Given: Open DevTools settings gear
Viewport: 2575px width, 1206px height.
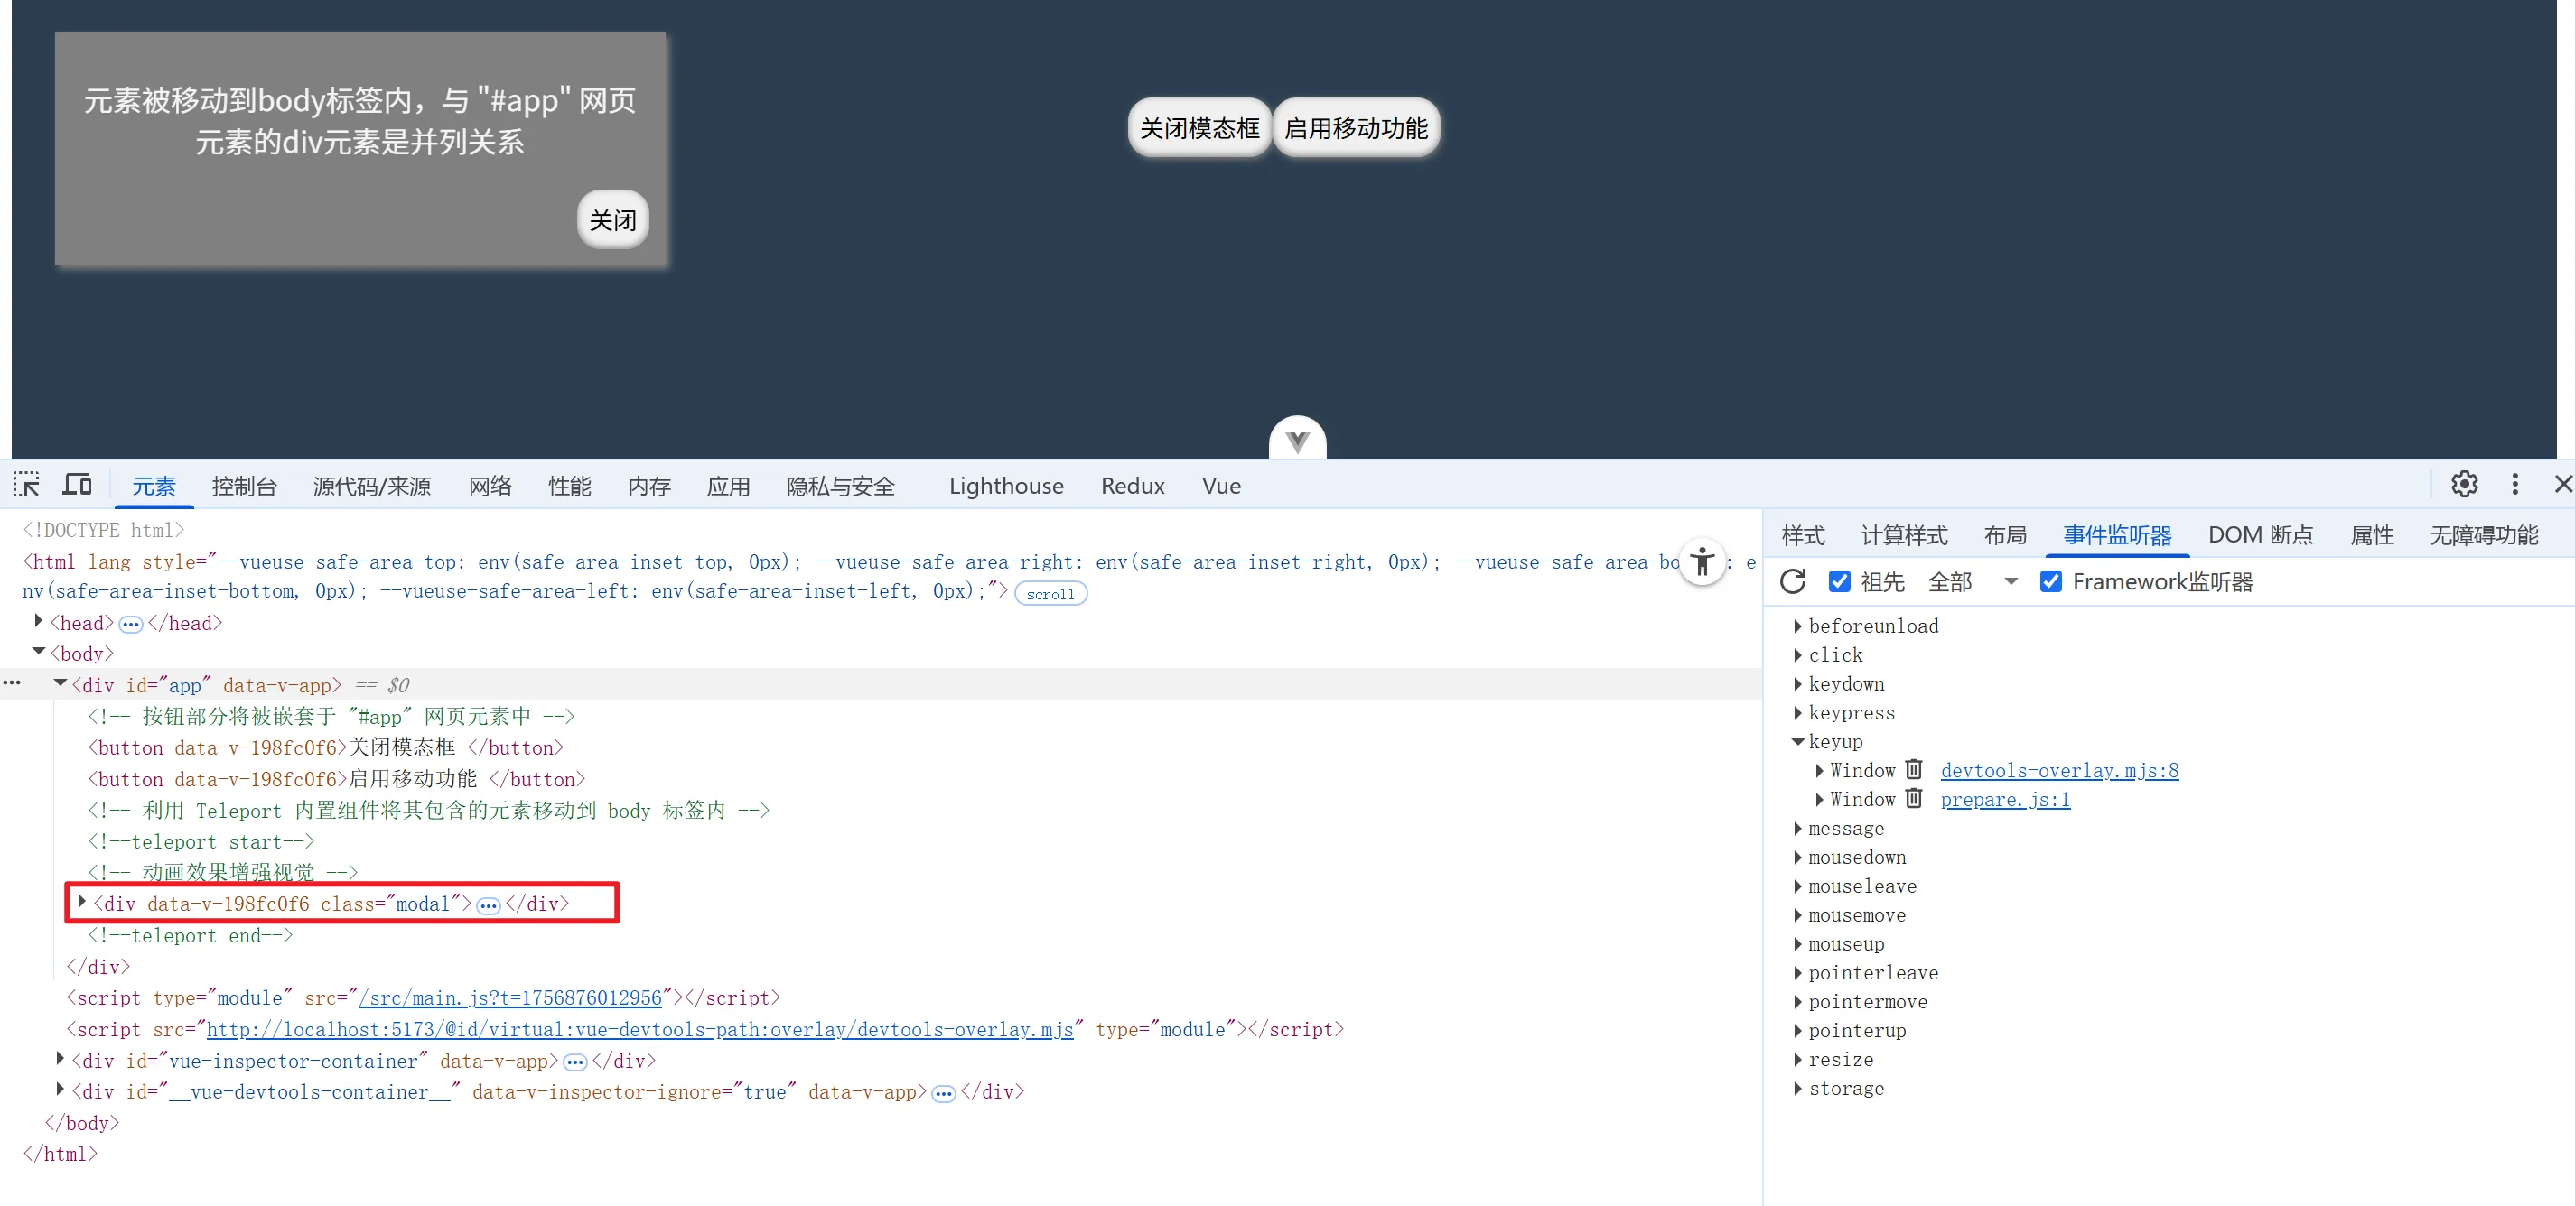Looking at the screenshot, I should pos(2463,485).
